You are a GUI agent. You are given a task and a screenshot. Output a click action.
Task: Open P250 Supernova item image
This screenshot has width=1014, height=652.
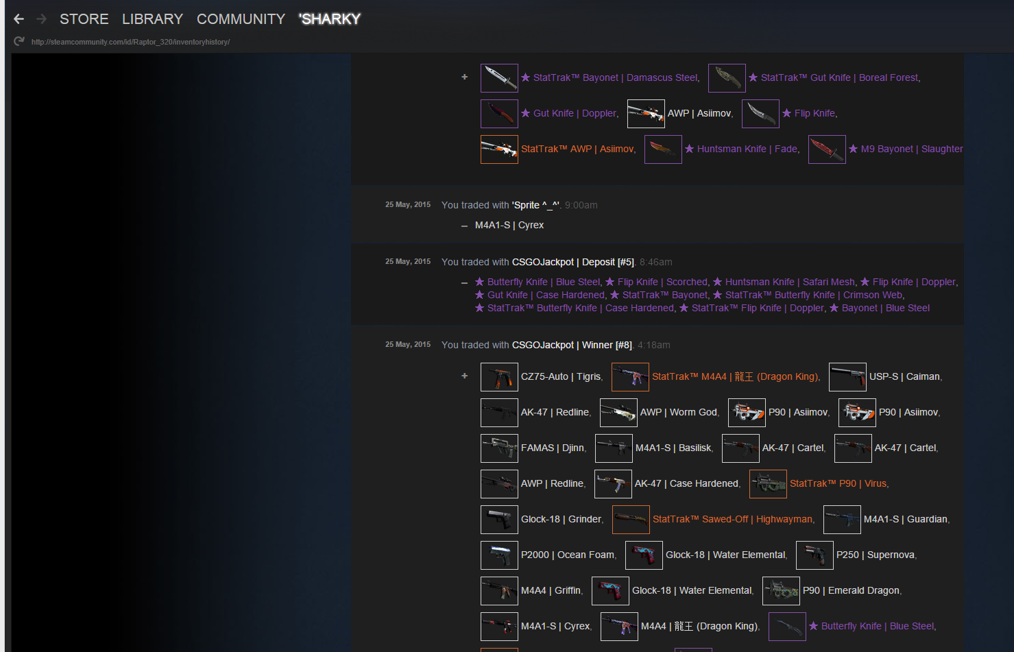(814, 555)
